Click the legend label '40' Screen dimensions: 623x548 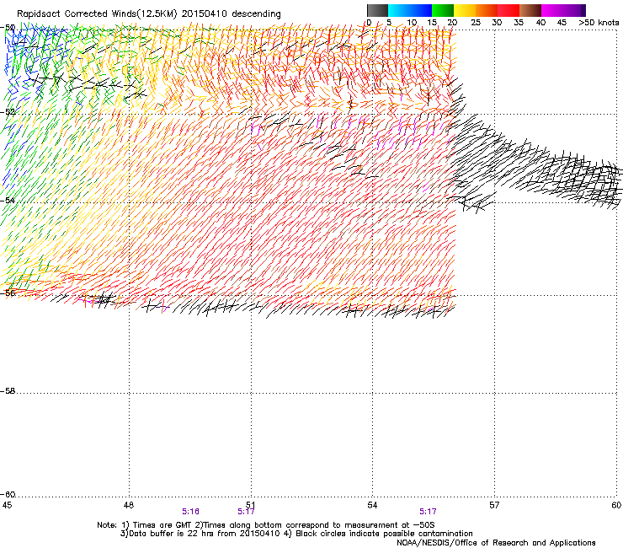[540, 23]
